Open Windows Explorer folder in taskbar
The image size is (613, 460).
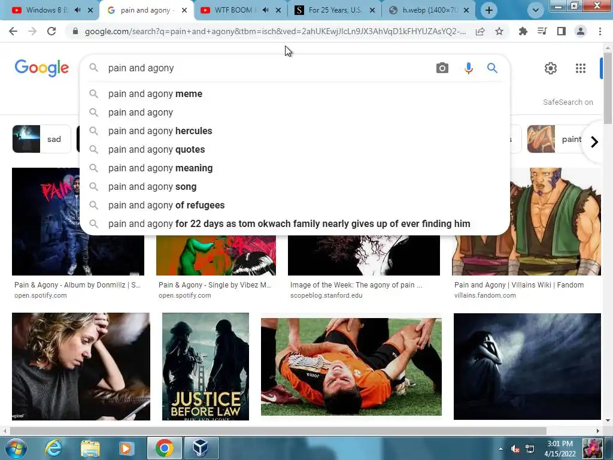[90, 448]
